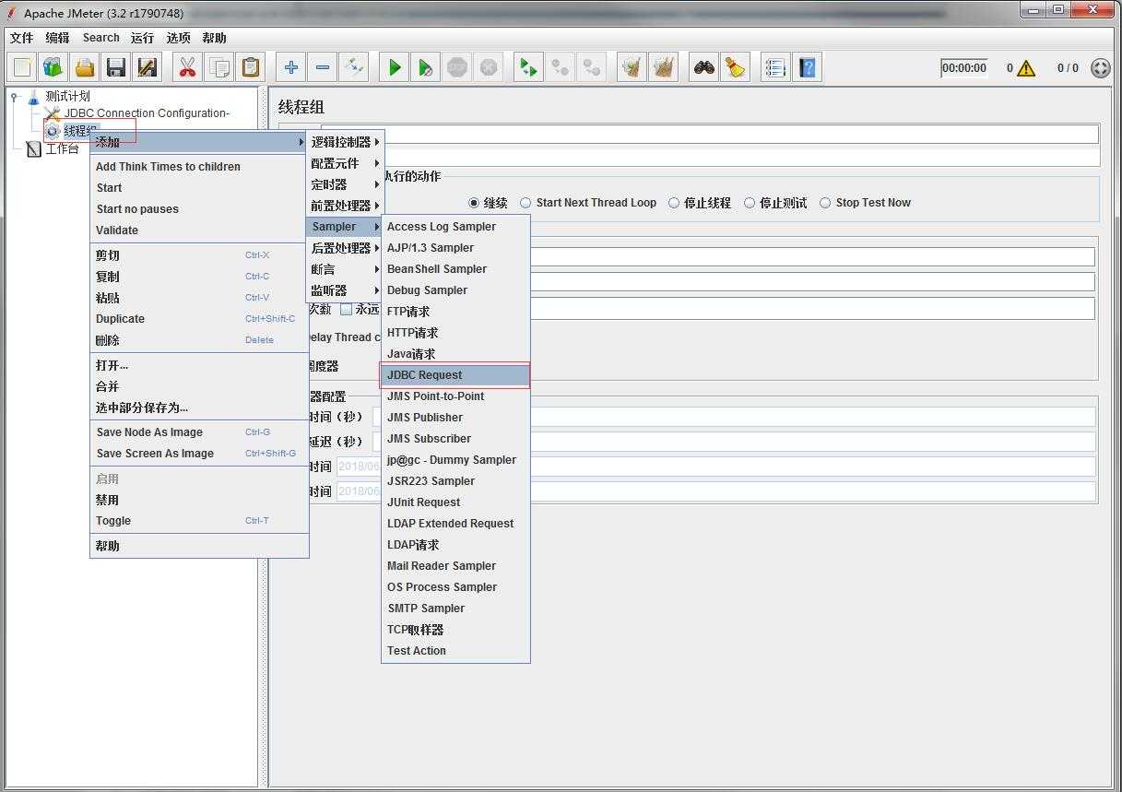The width and height of the screenshot is (1122, 792).
Task: Click Duplicate in context menu
Action: click(199, 319)
